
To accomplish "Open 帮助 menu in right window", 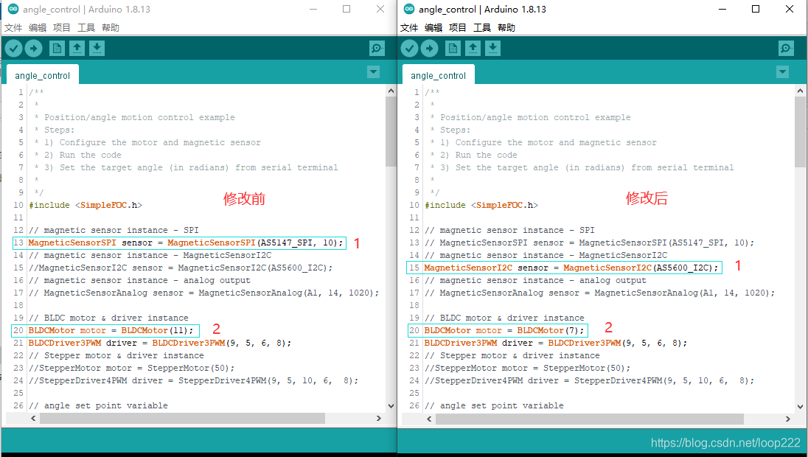I will pos(506,28).
